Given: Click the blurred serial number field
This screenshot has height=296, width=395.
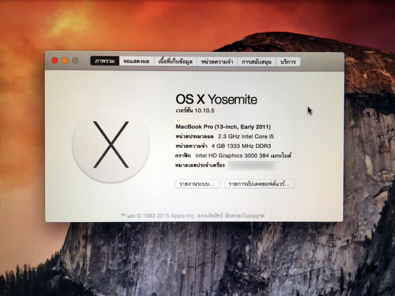Looking at the screenshot, I should pos(254,165).
